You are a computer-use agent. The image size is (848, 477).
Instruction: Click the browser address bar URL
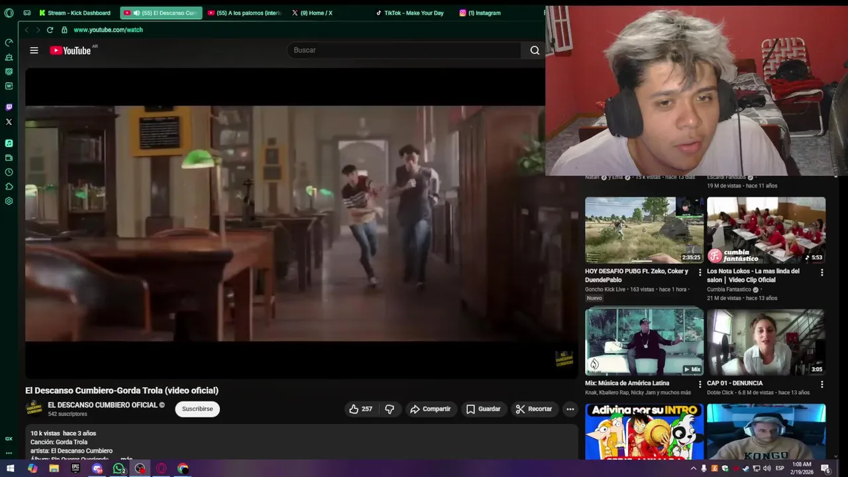(x=108, y=30)
